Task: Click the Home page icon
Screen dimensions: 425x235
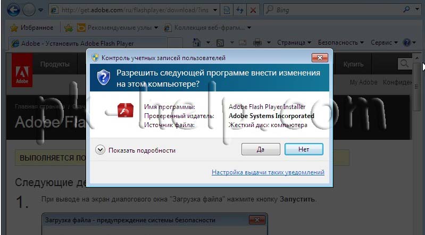Action: (x=196, y=43)
